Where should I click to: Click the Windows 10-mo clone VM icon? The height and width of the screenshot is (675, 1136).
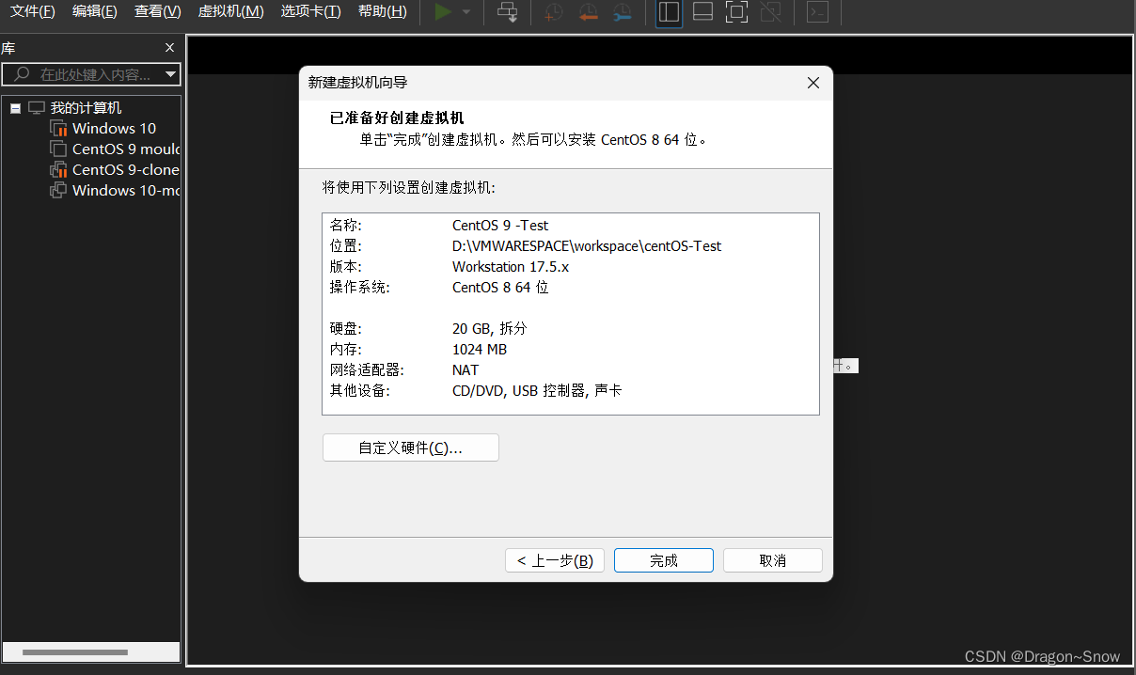coord(58,191)
